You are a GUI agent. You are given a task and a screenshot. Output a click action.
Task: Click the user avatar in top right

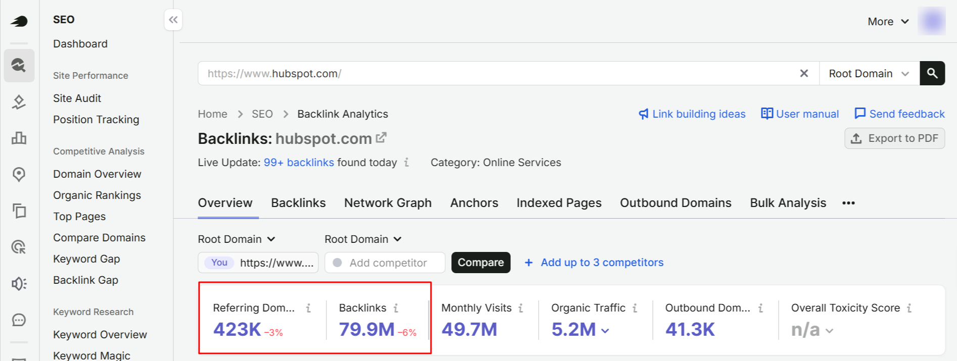(932, 21)
